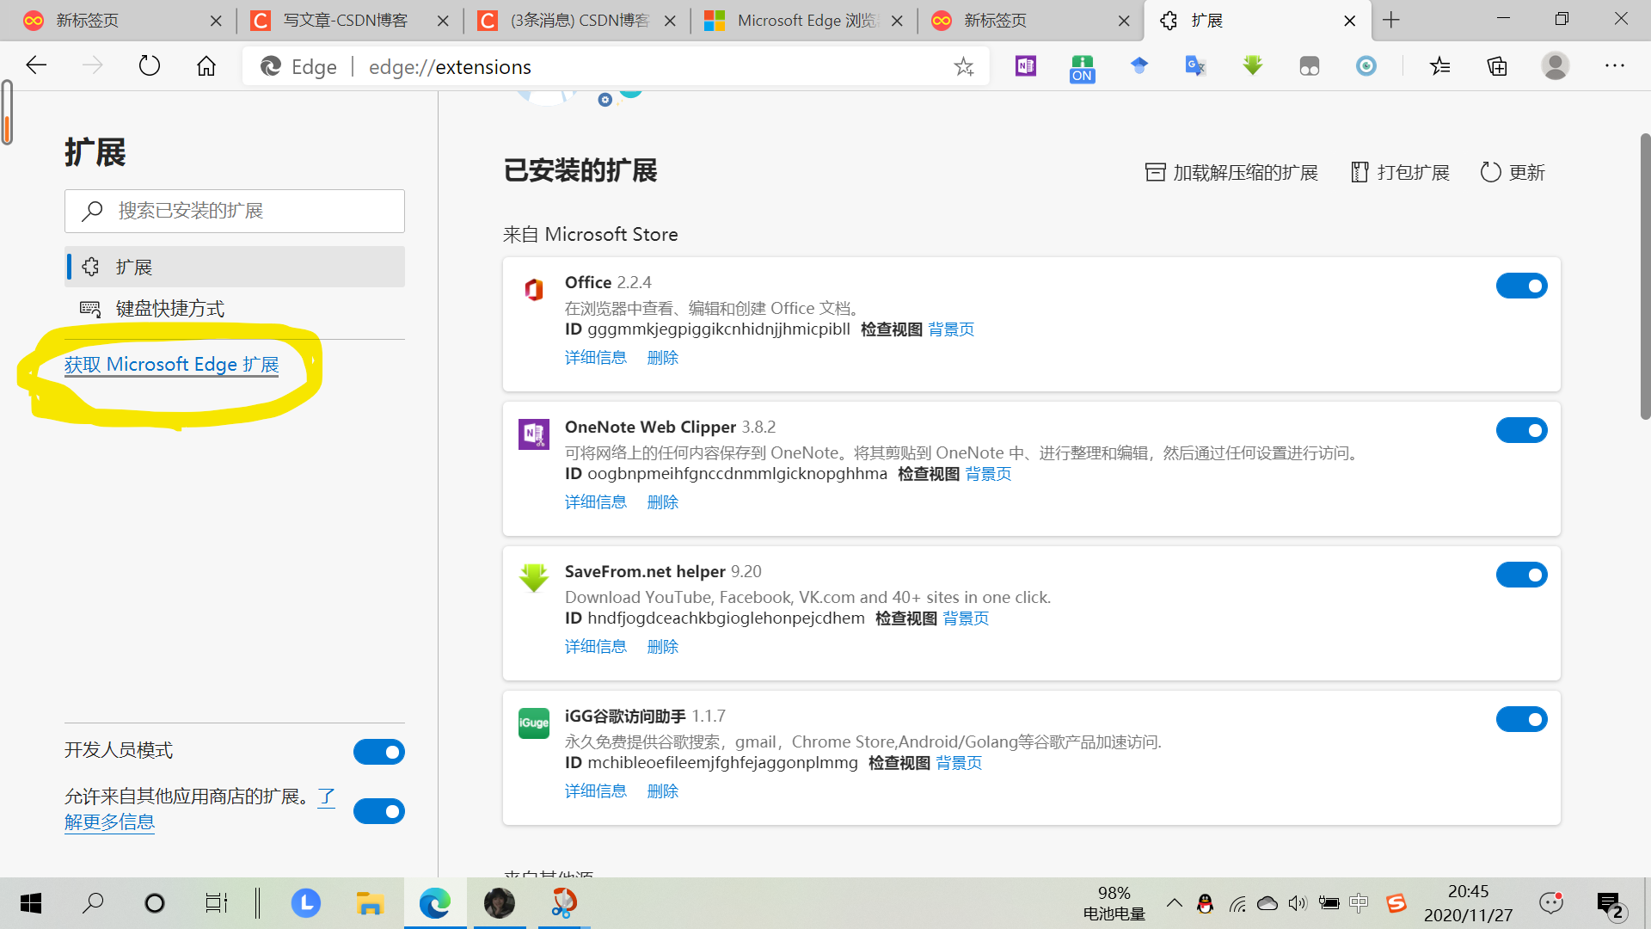1651x929 pixels.
Task: Click the Sogou input icon in system tray
Action: point(1396,903)
